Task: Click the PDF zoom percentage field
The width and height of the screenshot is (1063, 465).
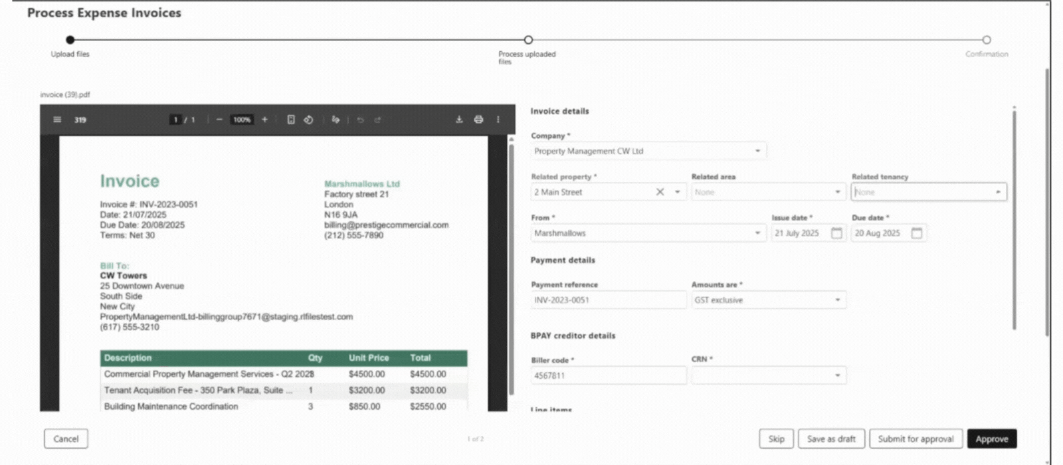Action: click(242, 120)
